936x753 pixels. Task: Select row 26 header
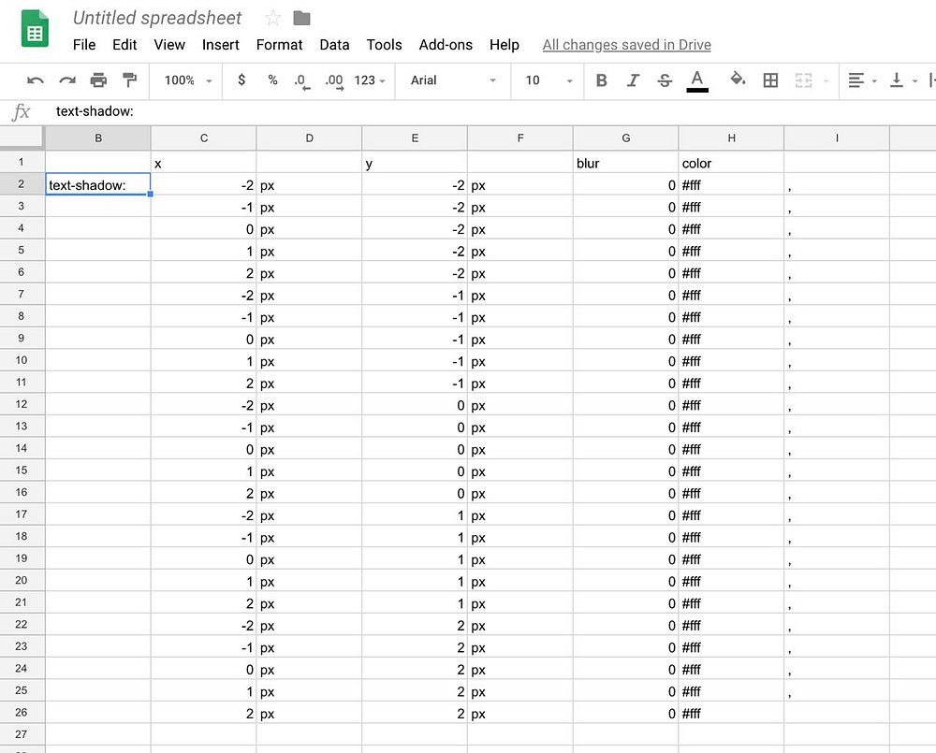[22, 712]
